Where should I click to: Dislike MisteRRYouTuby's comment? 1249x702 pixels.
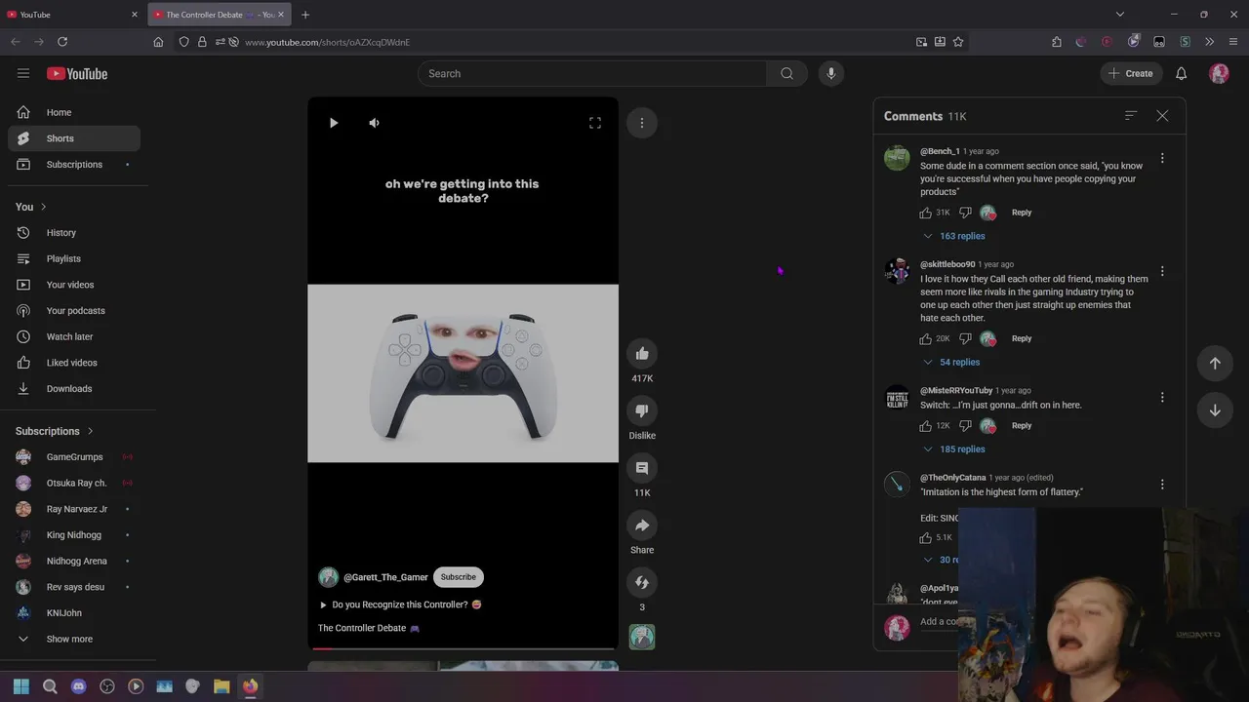pos(965,426)
